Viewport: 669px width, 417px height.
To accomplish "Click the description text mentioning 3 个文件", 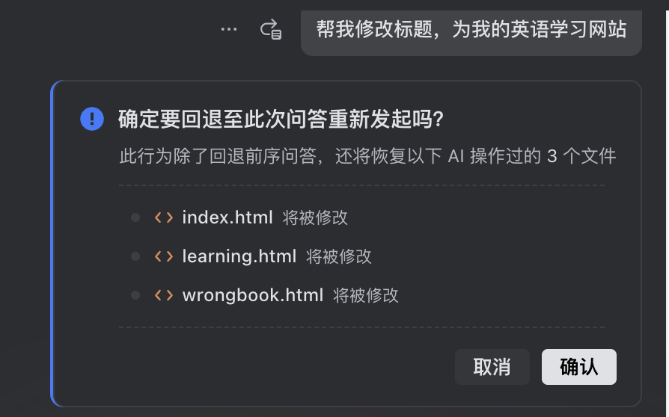I will 367,156.
